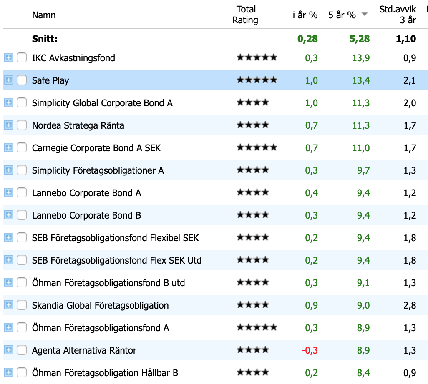Sort by Total Rating column header
The image size is (428, 384).
[245, 15]
